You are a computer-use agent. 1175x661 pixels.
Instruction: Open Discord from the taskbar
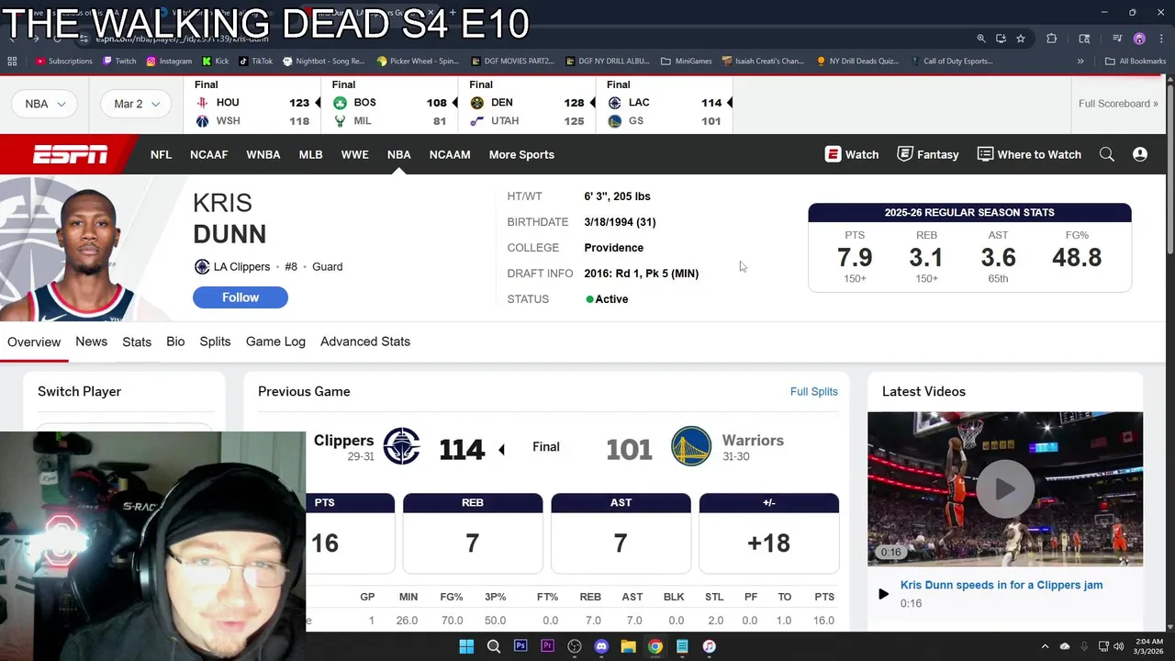click(601, 646)
